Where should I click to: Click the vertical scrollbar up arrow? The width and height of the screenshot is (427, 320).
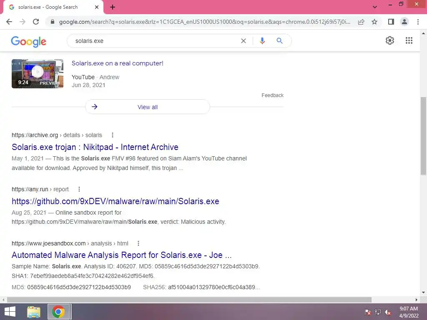click(423, 33)
